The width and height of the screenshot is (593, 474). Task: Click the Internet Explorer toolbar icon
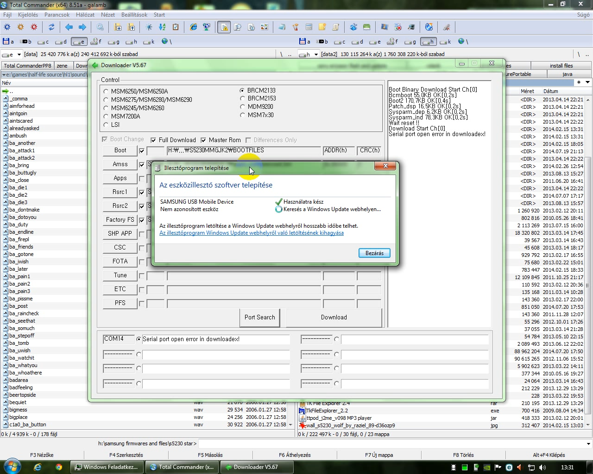[194, 27]
